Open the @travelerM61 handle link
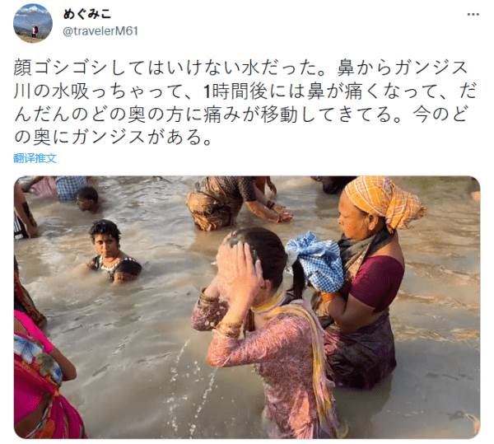Screen dimensions: 494x444 (x=100, y=30)
